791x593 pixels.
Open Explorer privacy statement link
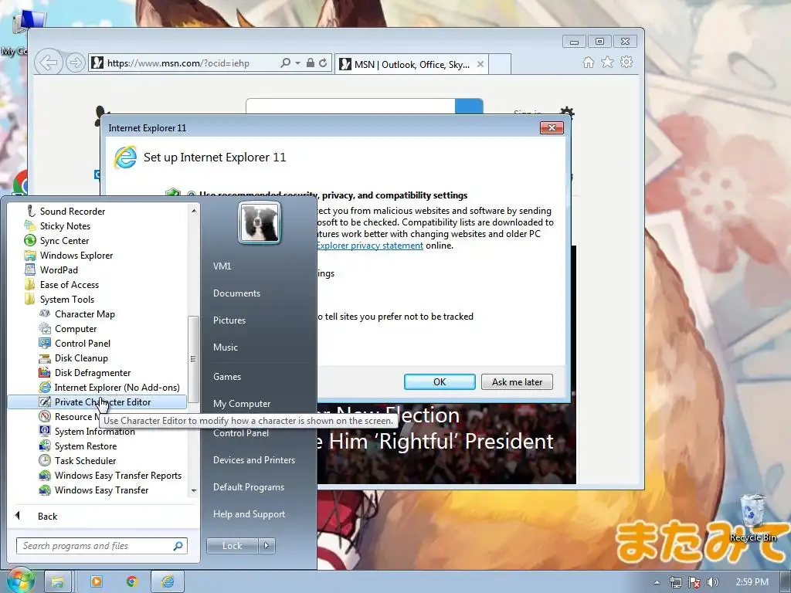tap(370, 246)
